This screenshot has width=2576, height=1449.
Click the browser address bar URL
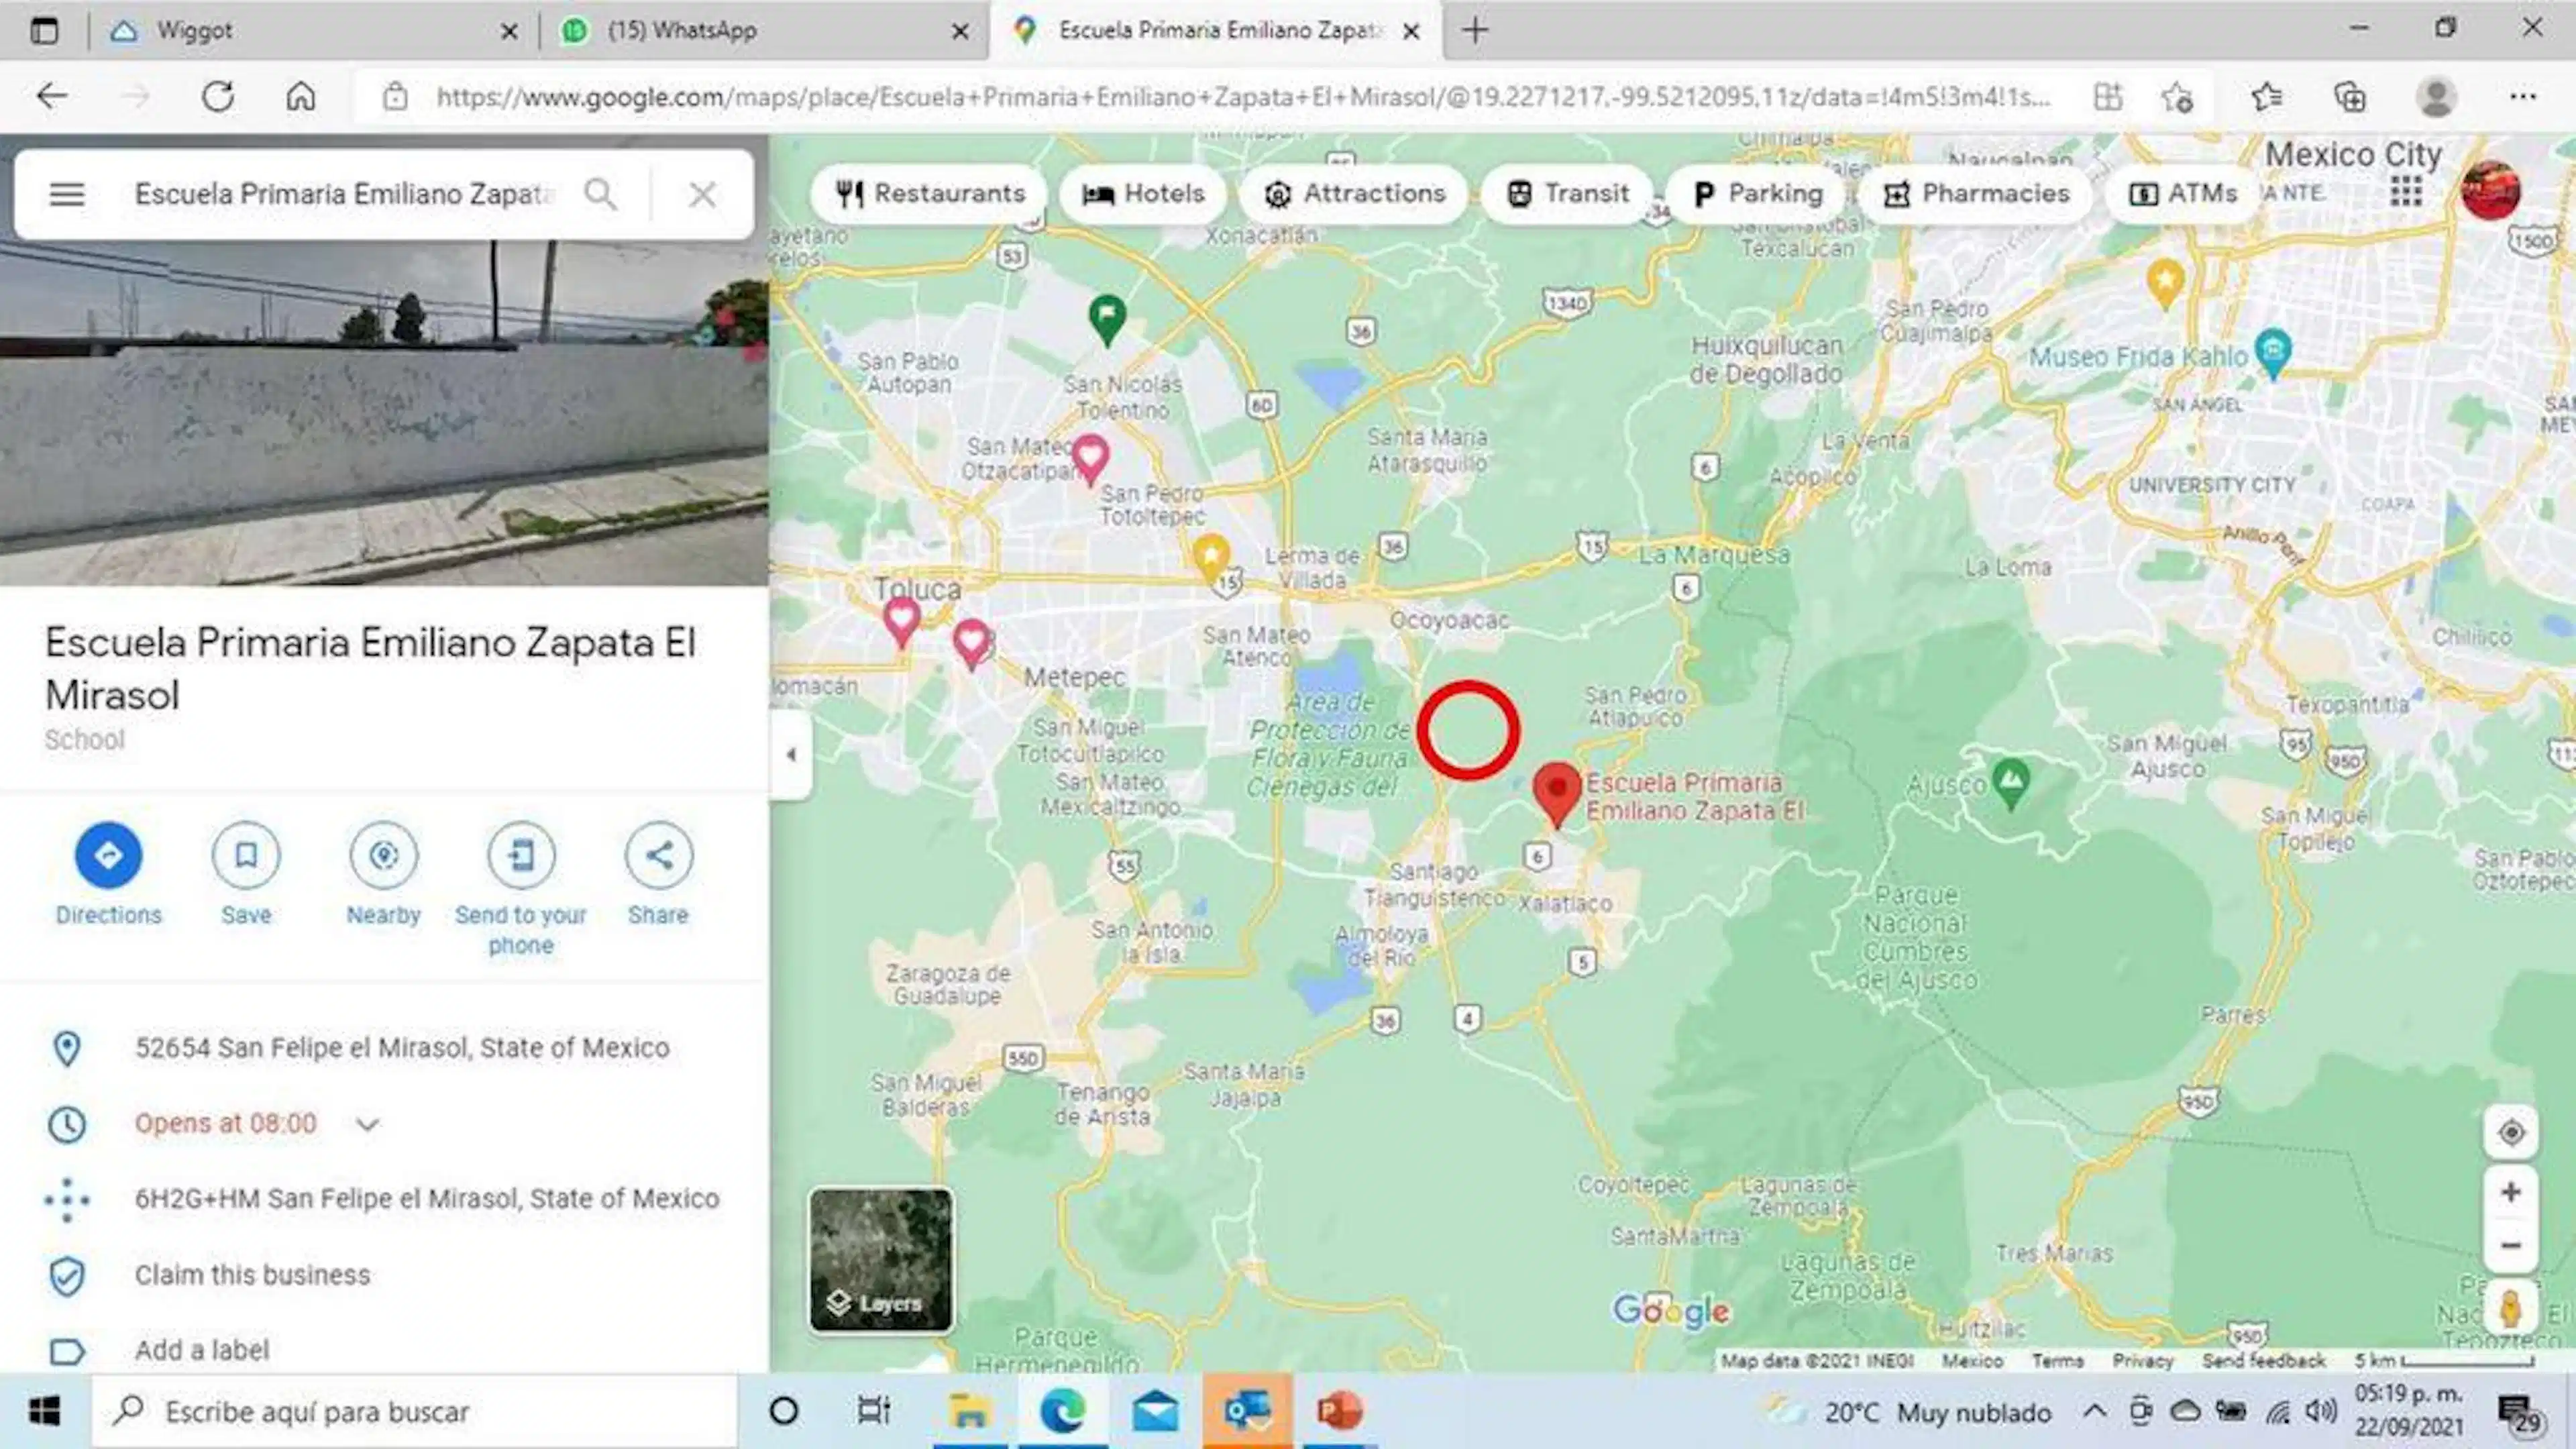coord(1243,97)
